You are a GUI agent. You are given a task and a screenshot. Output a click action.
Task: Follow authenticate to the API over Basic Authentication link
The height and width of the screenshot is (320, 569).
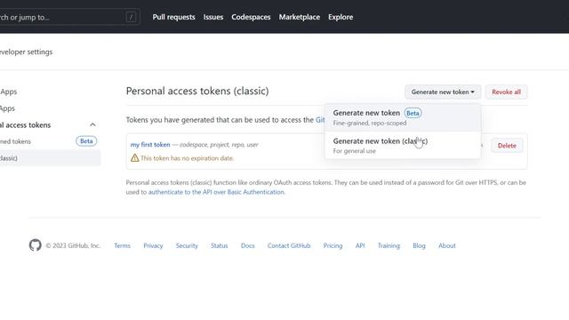point(216,192)
